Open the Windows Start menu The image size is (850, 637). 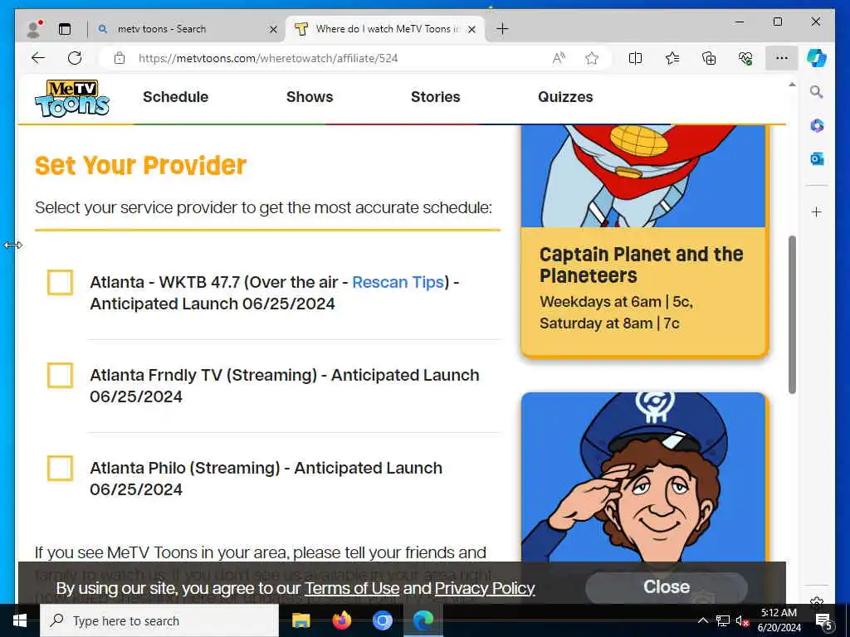point(20,620)
